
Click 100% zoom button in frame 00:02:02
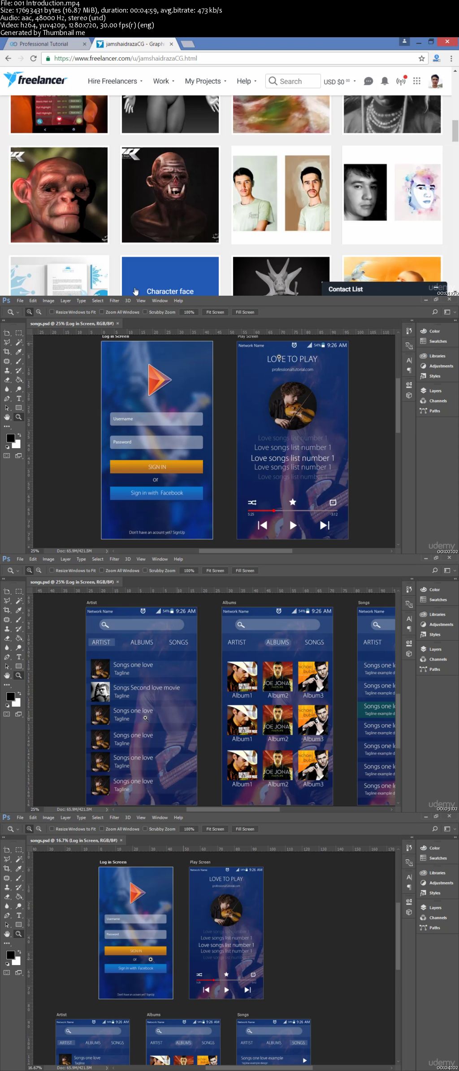(189, 312)
